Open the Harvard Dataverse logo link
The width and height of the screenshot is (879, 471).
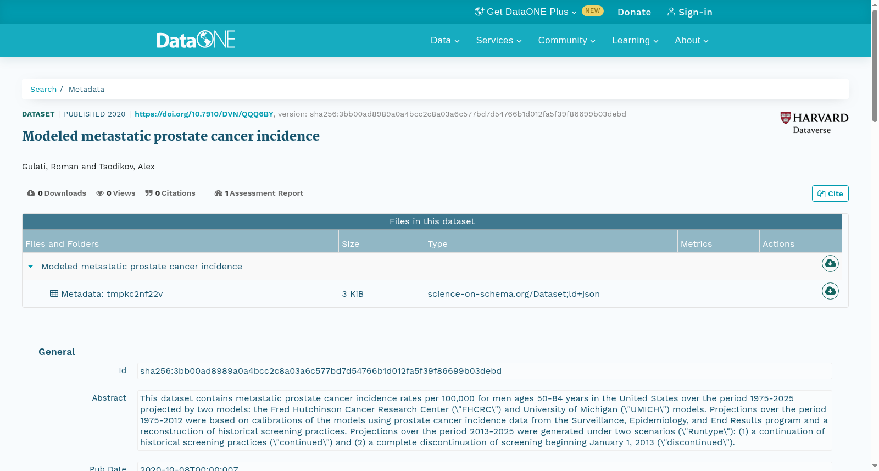coord(814,123)
